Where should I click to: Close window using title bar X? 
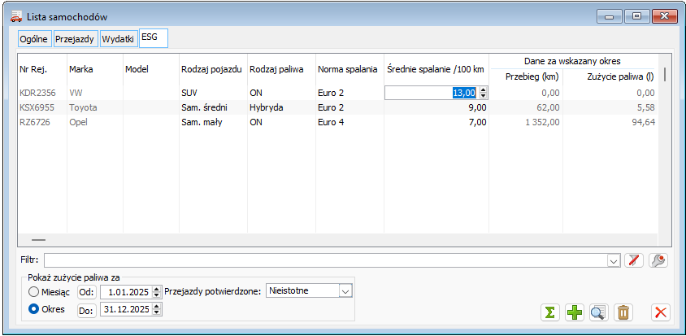(665, 16)
